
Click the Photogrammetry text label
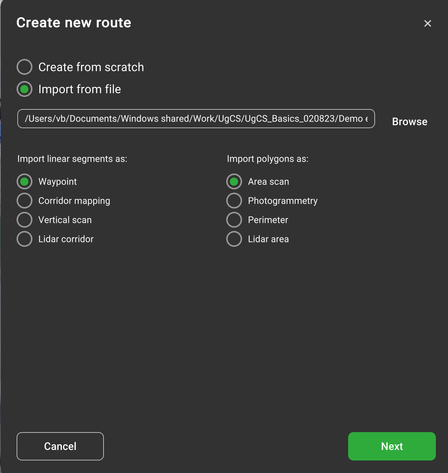283,201
